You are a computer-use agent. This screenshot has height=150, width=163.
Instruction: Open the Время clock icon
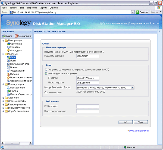(x=8, y=67)
